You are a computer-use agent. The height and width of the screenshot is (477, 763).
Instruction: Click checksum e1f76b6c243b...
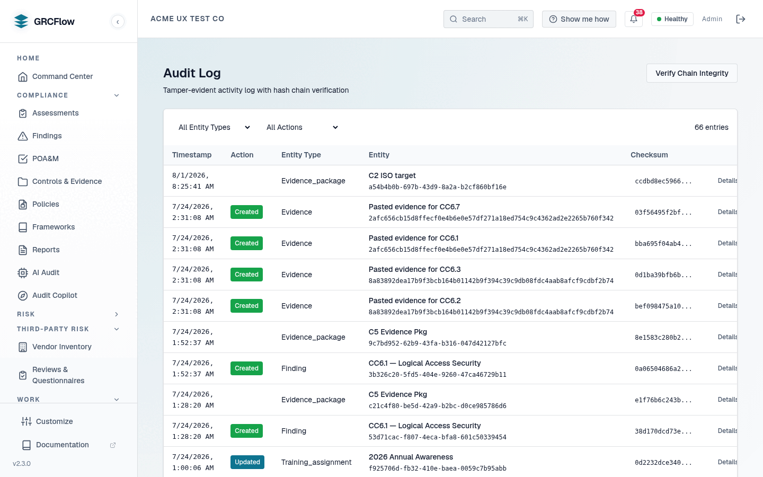coord(663,400)
